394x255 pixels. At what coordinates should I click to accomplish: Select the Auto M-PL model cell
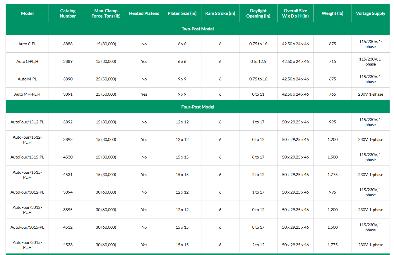tap(27, 79)
